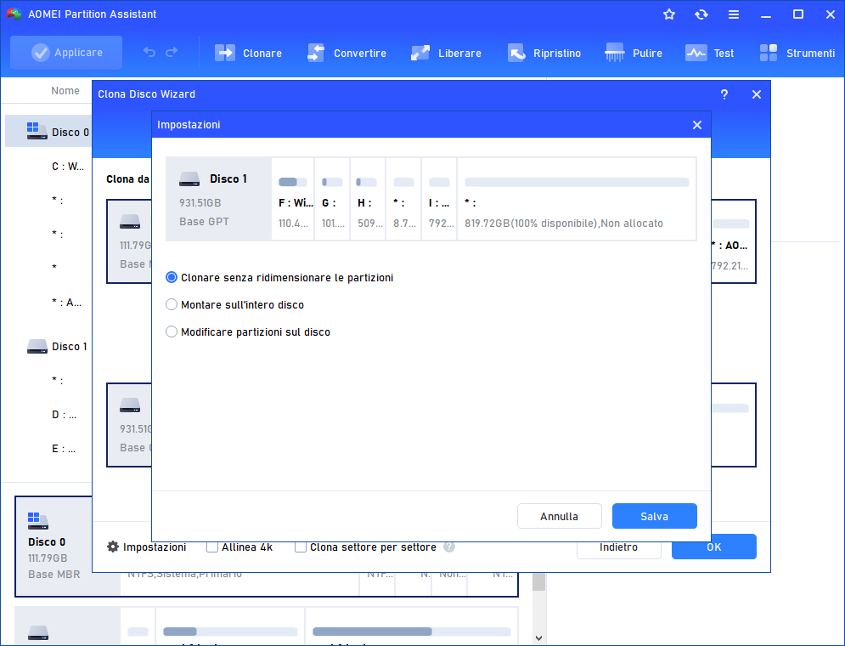Open the Ripristino toolbar menu
The image size is (845, 646).
coord(544,53)
